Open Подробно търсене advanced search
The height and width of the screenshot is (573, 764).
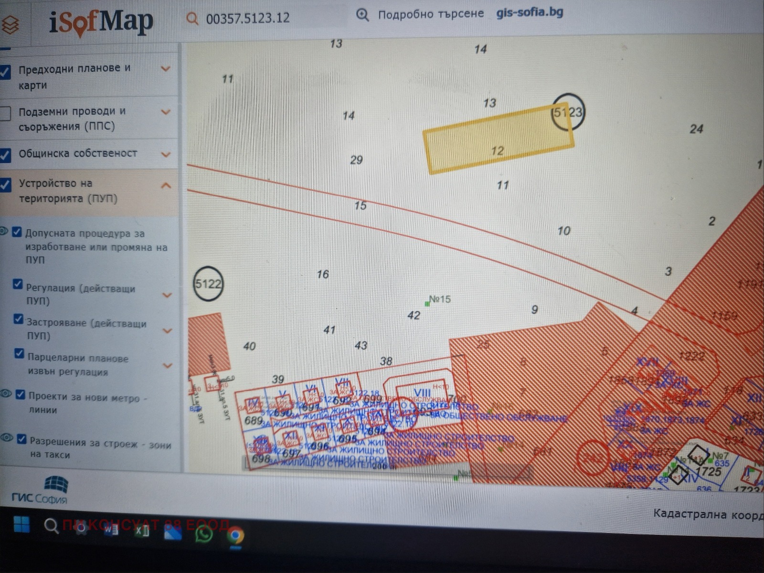click(x=430, y=14)
